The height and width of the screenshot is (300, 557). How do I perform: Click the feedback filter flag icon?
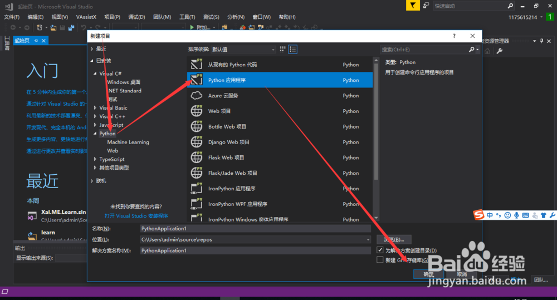coord(413,6)
